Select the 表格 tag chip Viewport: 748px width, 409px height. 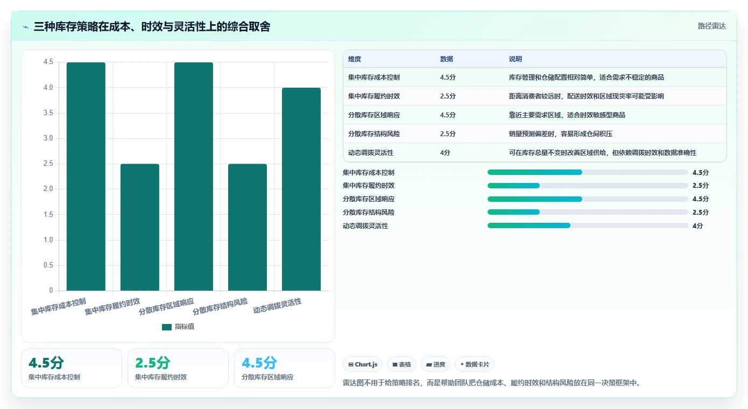click(401, 364)
